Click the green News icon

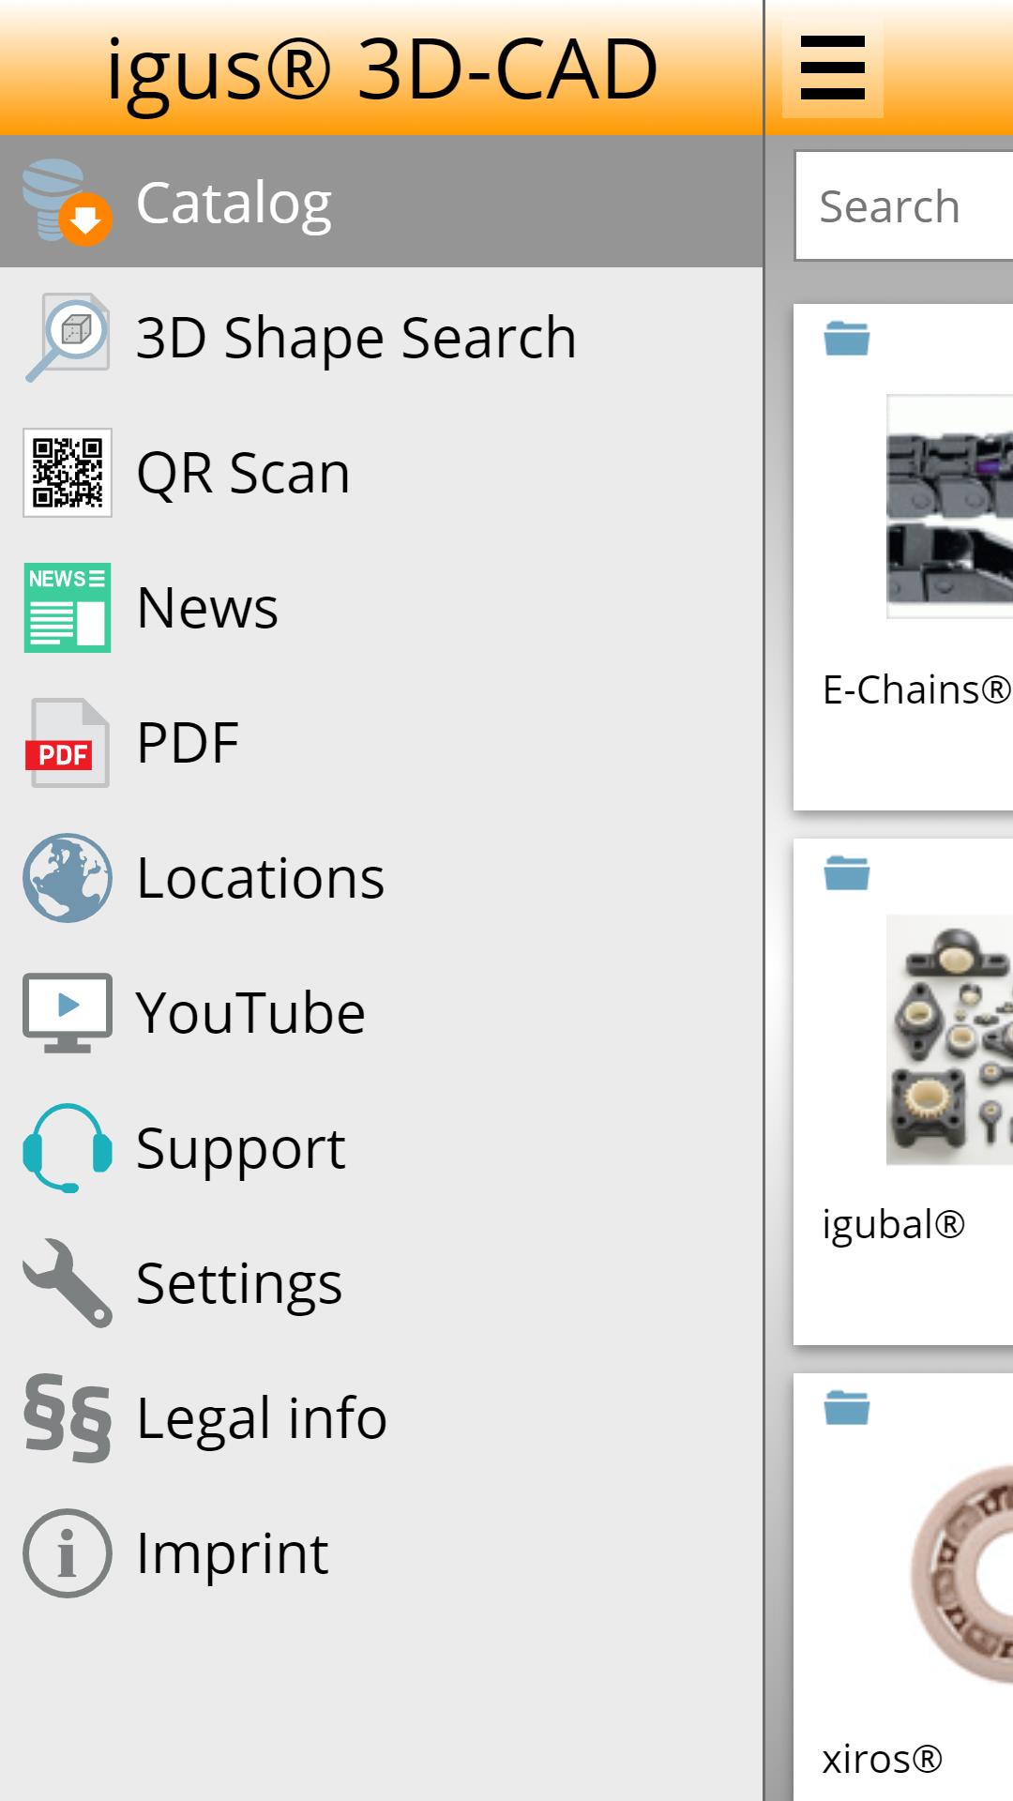(68, 608)
